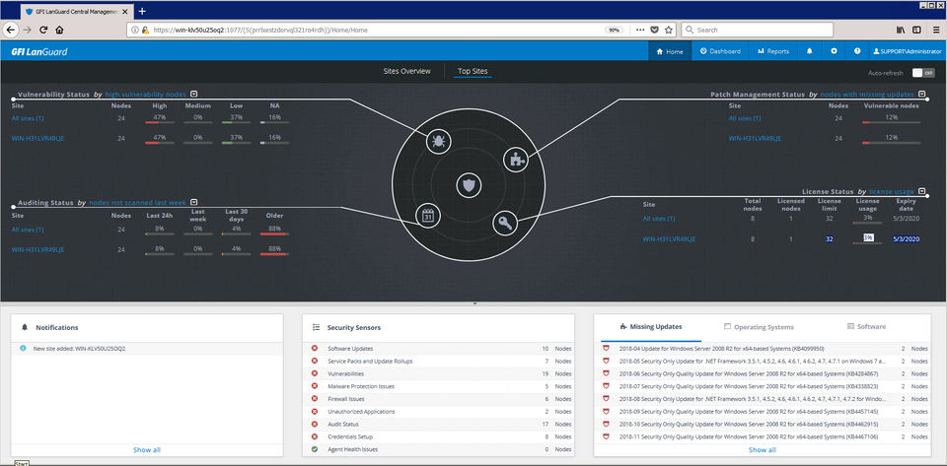The image size is (947, 466).
Task: Click the shield icon for KB4099950 update
Action: coord(607,349)
